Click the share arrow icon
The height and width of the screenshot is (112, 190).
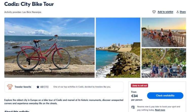click(178, 12)
